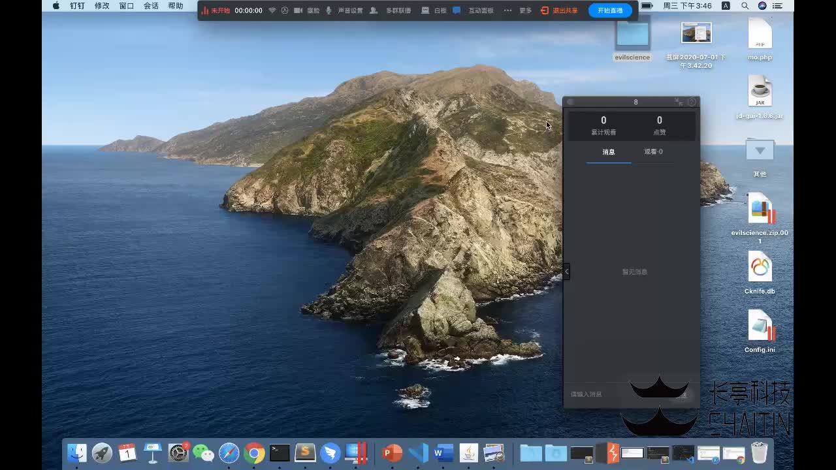This screenshot has height=470, width=836.
Task: Switch to the 消息 messages tab
Action: pos(609,151)
